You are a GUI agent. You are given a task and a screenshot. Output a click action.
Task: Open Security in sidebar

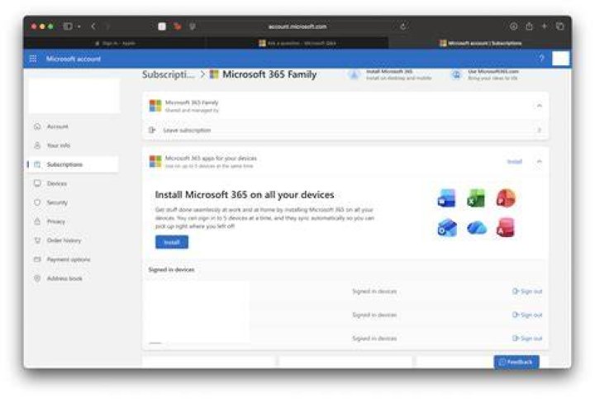point(57,202)
